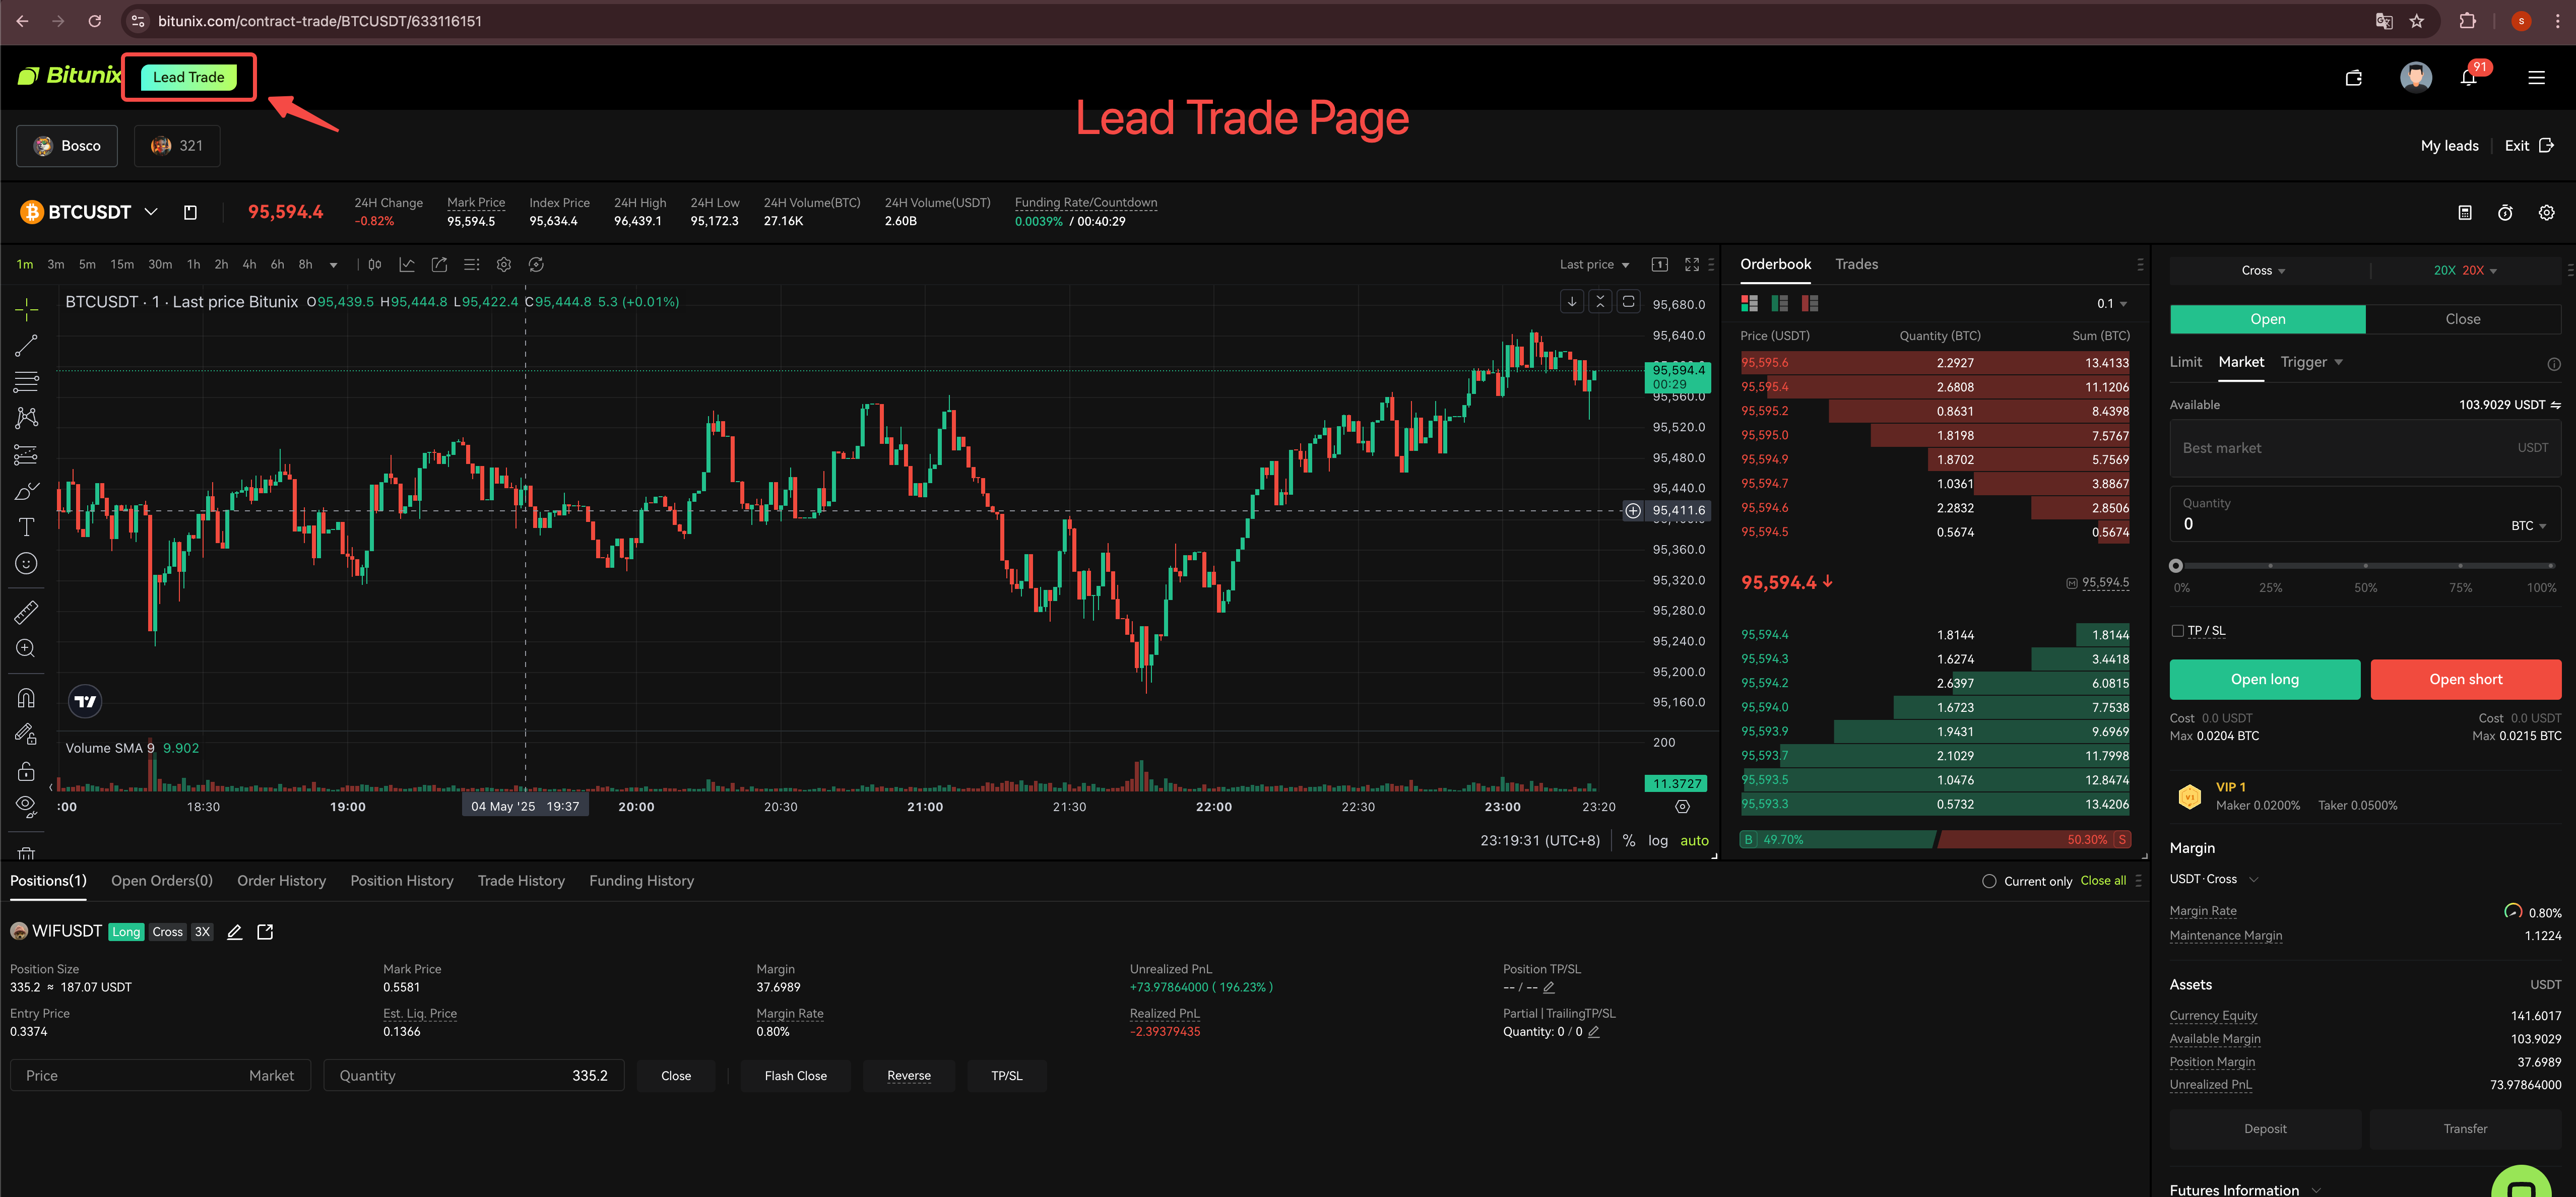The image size is (2576, 1197).
Task: Click buy/sell ratio bar
Action: pos(1935,840)
